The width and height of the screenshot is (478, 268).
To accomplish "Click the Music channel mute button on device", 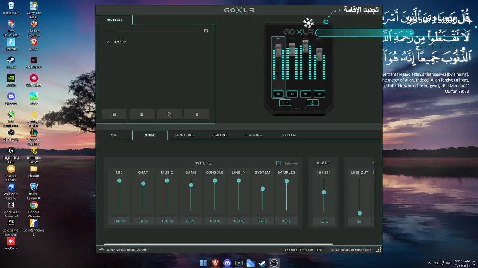I will (x=306, y=94).
